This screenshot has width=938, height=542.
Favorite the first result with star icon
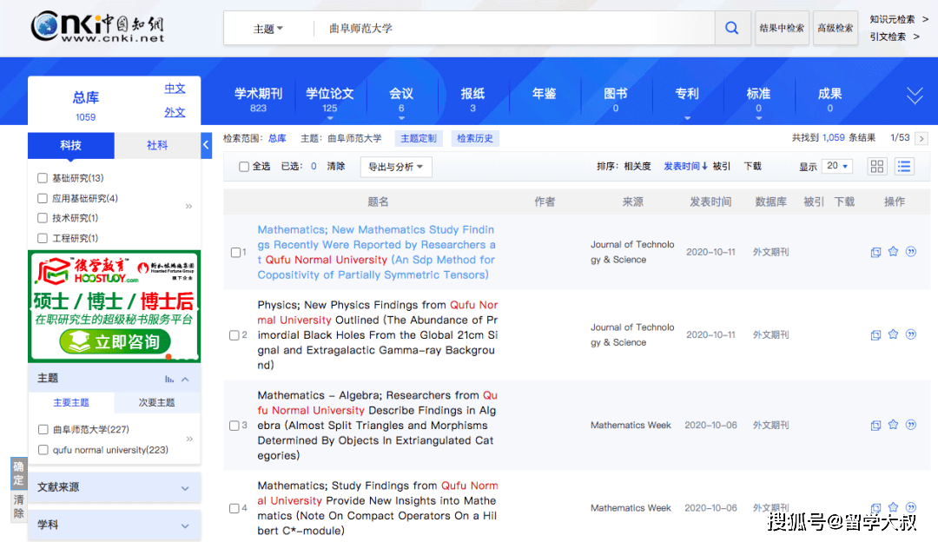pyautogui.click(x=893, y=252)
